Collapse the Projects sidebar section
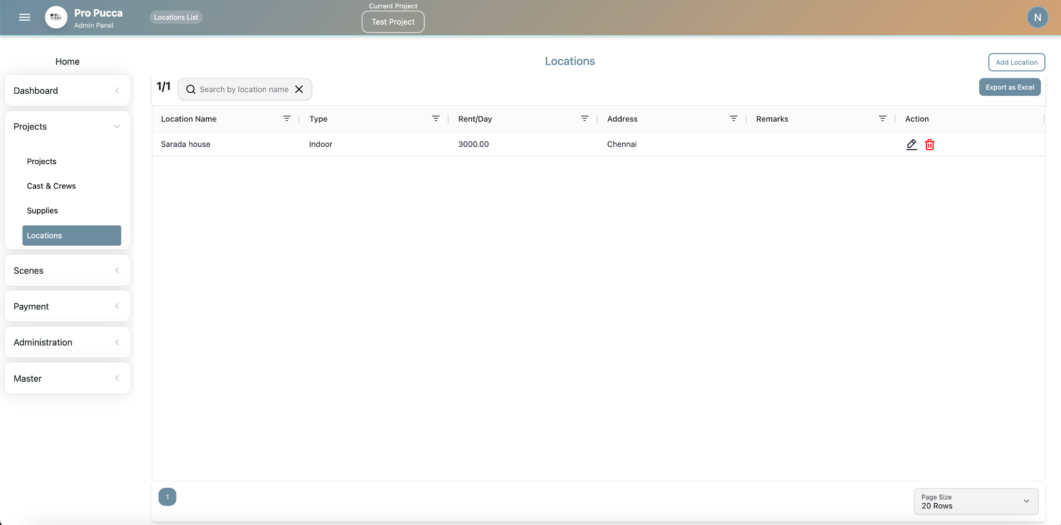The width and height of the screenshot is (1061, 525). coord(67,126)
